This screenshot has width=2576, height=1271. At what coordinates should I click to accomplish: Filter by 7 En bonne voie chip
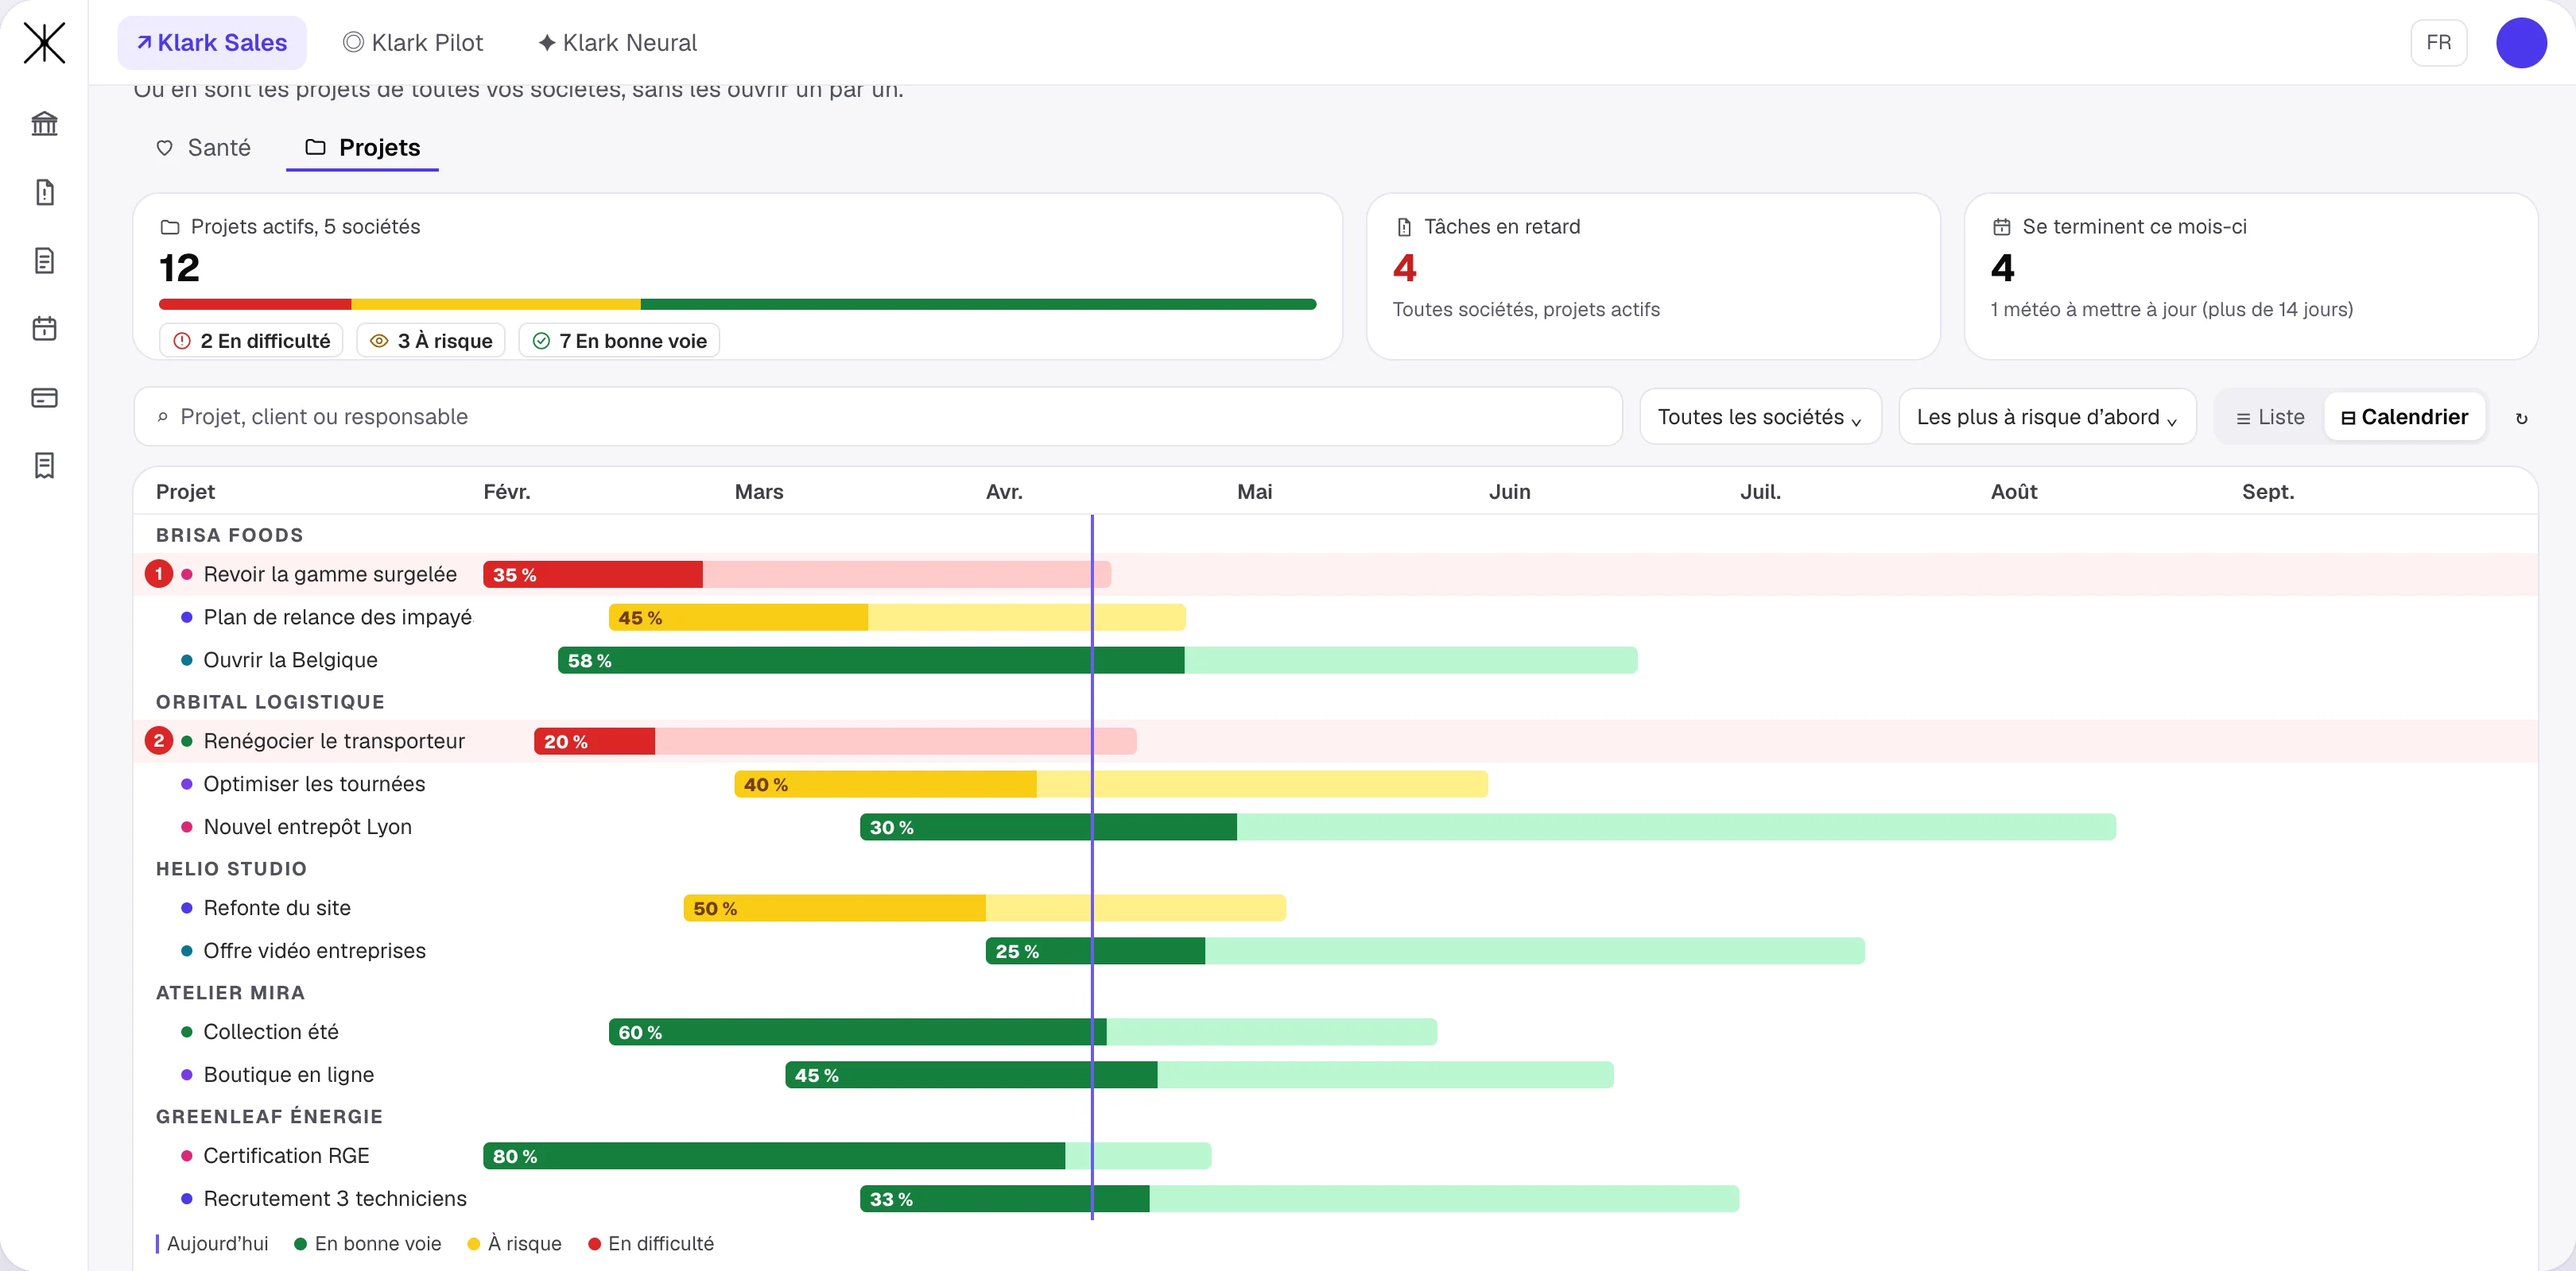tap(619, 341)
